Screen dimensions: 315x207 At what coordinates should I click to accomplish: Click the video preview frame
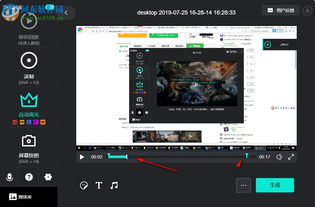pyautogui.click(x=186, y=88)
